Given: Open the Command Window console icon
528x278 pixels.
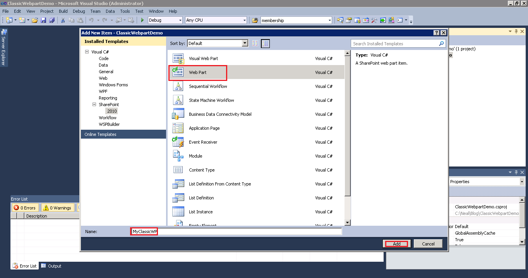Looking at the screenshot, I should (x=399, y=20).
